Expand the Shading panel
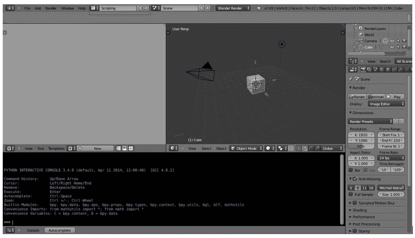This screenshot has height=238, width=415. tap(361, 210)
